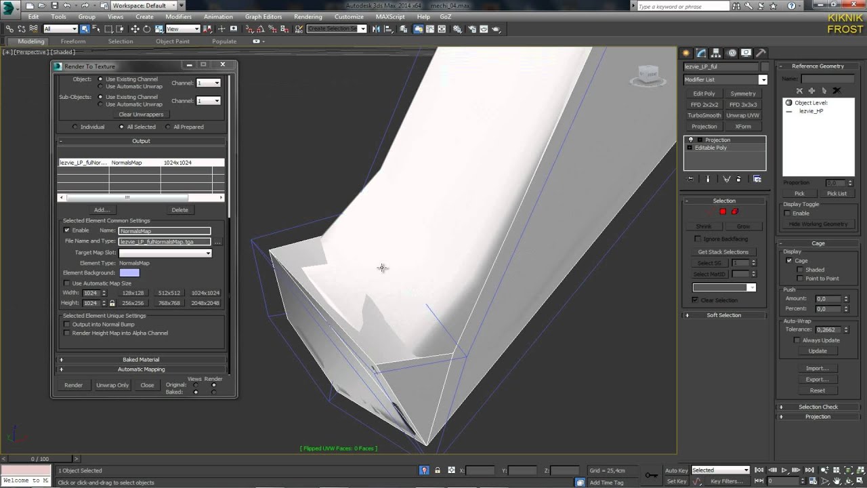The height and width of the screenshot is (488, 867).
Task: Expand the Soft Selection rollout
Action: tap(723, 315)
